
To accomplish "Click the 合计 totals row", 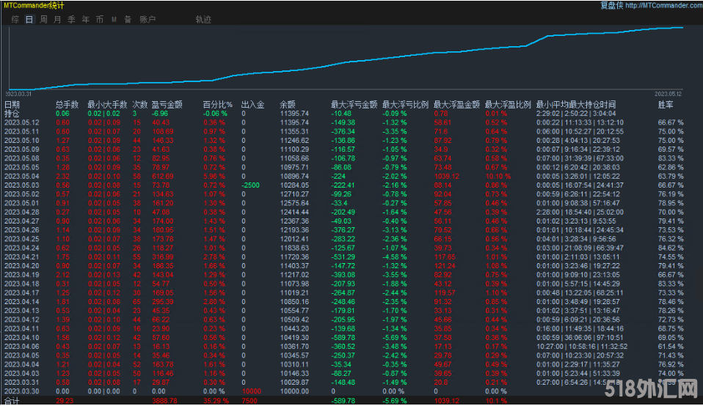I will pyautogui.click(x=12, y=401).
